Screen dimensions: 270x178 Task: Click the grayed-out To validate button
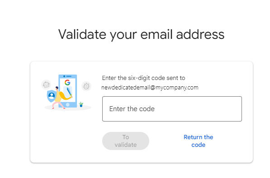pos(126,141)
